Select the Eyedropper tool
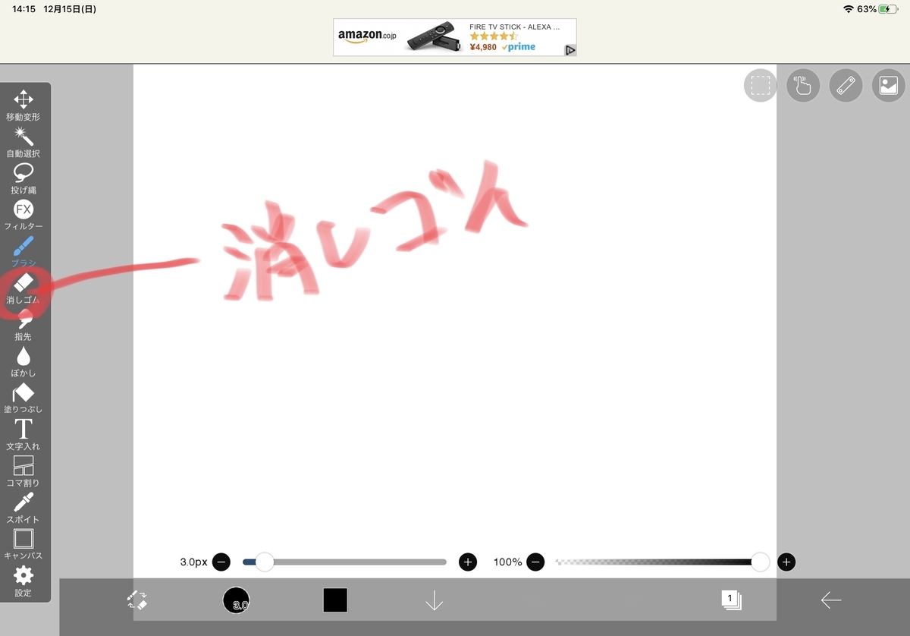Viewport: 910px width, 636px height. coord(24,502)
